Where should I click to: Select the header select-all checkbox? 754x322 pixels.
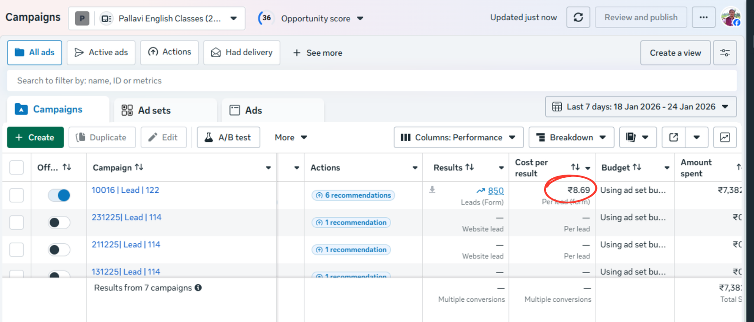[x=16, y=167]
